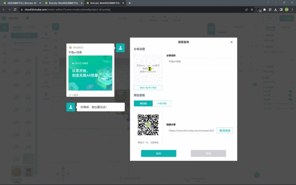Switch to the 小程序版 preview tab
The height and width of the screenshot is (185, 296).
pos(162,103)
